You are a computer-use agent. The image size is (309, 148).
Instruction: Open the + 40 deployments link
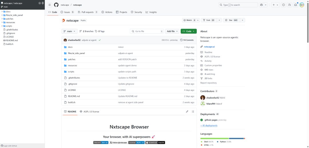[209, 125]
